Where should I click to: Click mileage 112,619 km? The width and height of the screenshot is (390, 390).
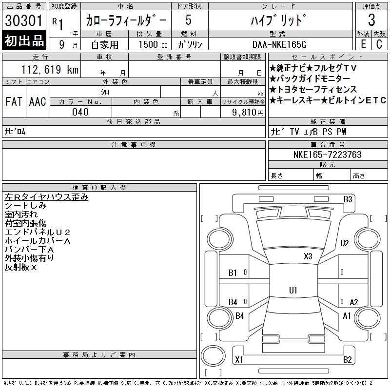50,70
